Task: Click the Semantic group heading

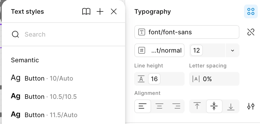Action: tap(25, 60)
